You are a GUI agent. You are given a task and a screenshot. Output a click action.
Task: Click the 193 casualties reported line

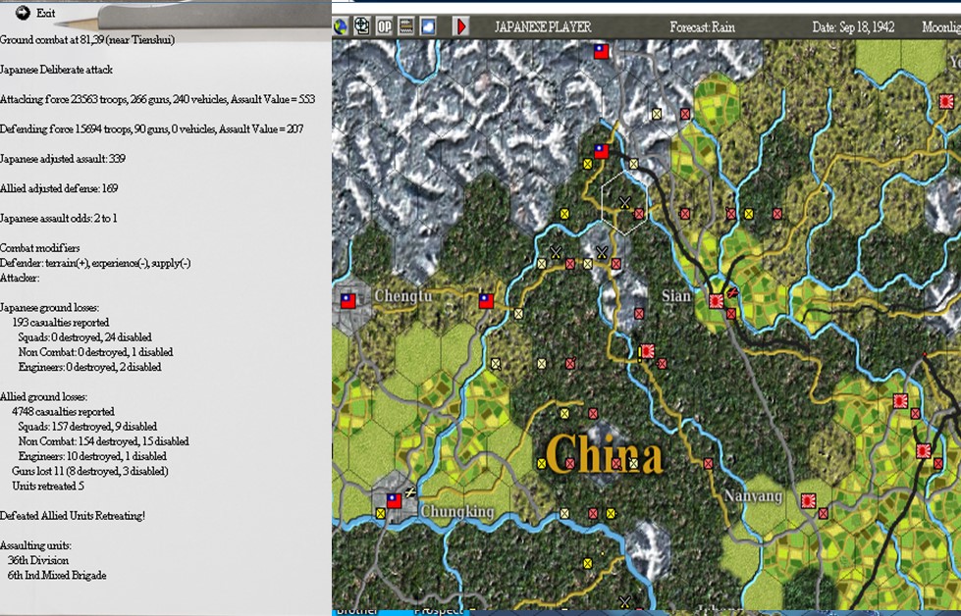tap(61, 322)
